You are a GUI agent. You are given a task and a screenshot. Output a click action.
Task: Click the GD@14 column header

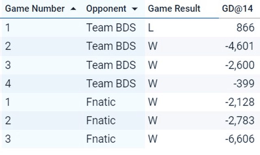point(237,9)
